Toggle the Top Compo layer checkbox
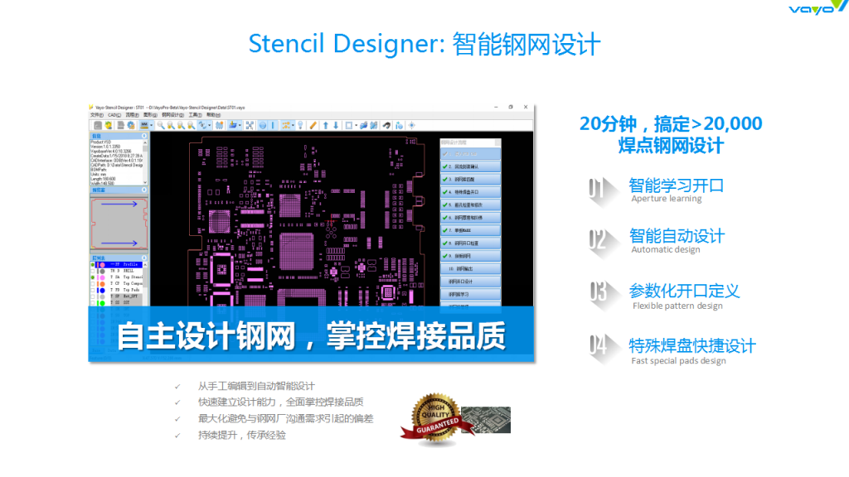The image size is (849, 477). pyautogui.click(x=93, y=284)
